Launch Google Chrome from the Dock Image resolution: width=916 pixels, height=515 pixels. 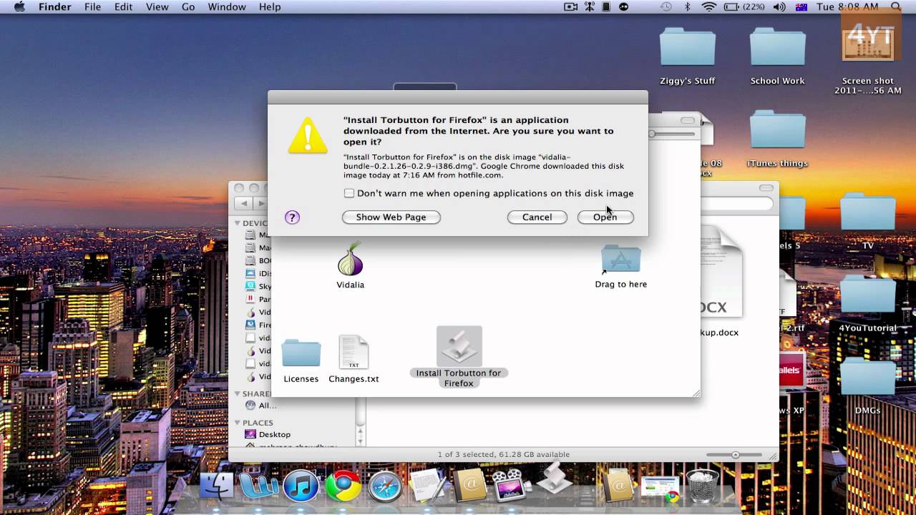coord(343,486)
